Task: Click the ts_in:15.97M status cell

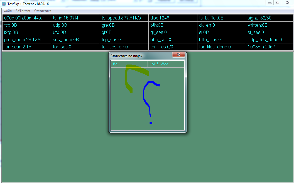Action: (75, 18)
